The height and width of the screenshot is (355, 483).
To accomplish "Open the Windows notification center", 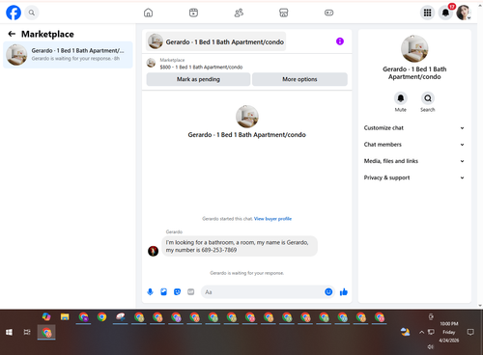I will pos(470,332).
